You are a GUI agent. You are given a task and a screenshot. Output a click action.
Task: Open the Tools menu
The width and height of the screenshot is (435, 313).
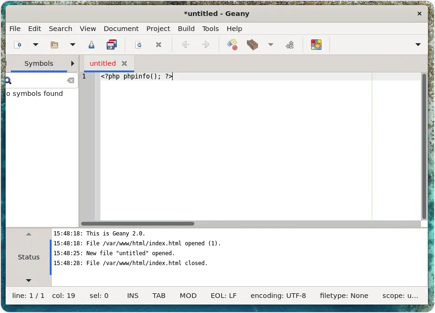pos(210,29)
